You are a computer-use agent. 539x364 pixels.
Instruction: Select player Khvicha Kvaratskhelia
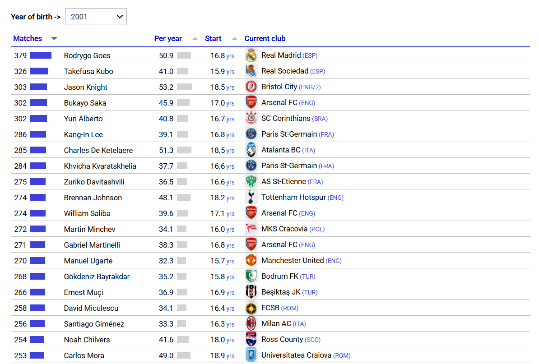click(100, 166)
